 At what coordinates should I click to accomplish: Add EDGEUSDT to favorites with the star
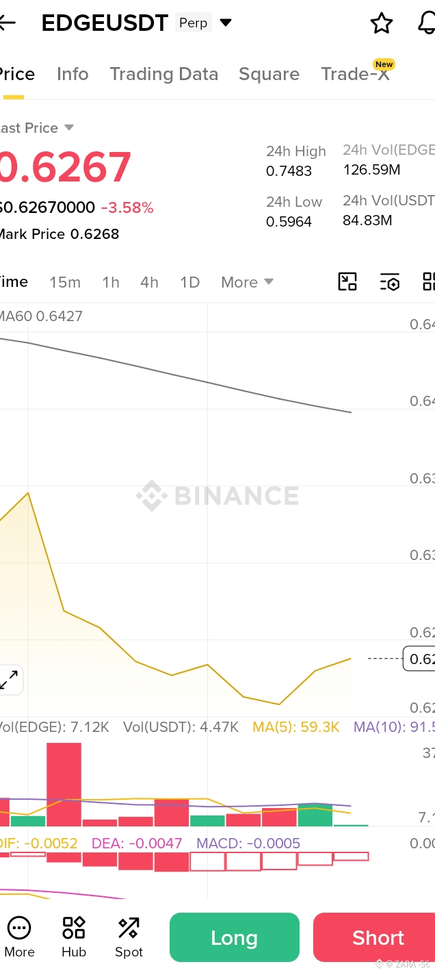(382, 23)
